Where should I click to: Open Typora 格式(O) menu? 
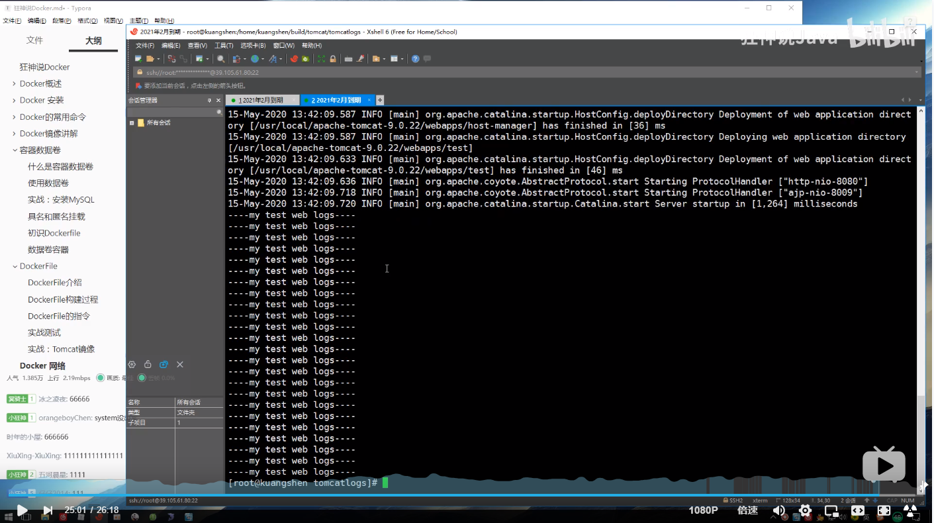click(87, 21)
